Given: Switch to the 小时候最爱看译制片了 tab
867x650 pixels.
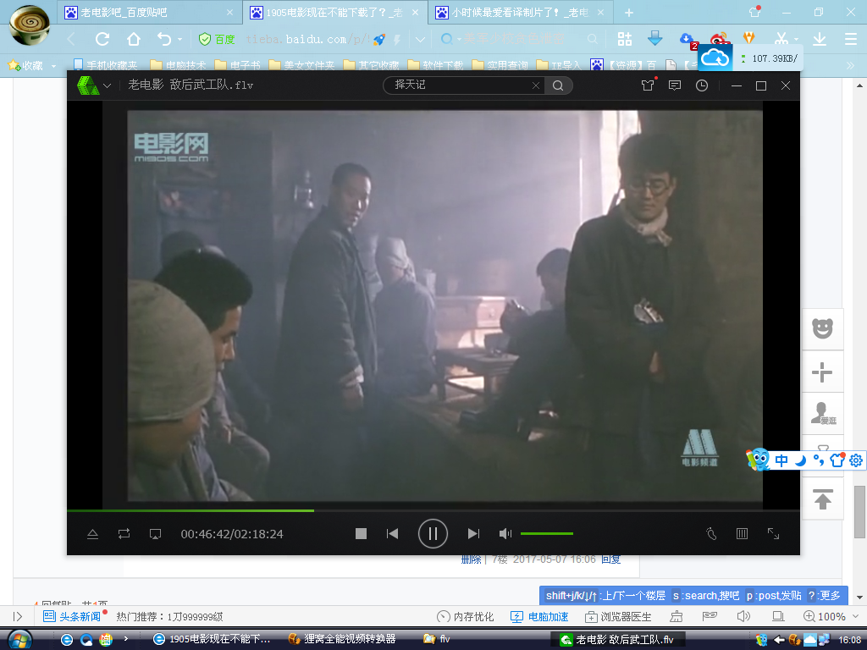Looking at the screenshot, I should [520, 12].
